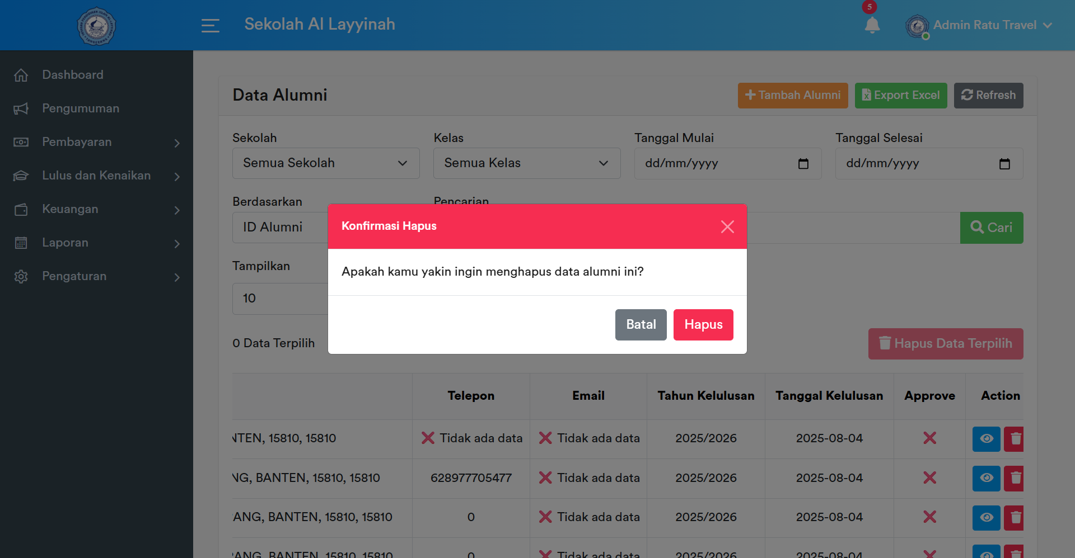Toggle approval status on the third alumni row
The height and width of the screenshot is (558, 1075).
(929, 517)
